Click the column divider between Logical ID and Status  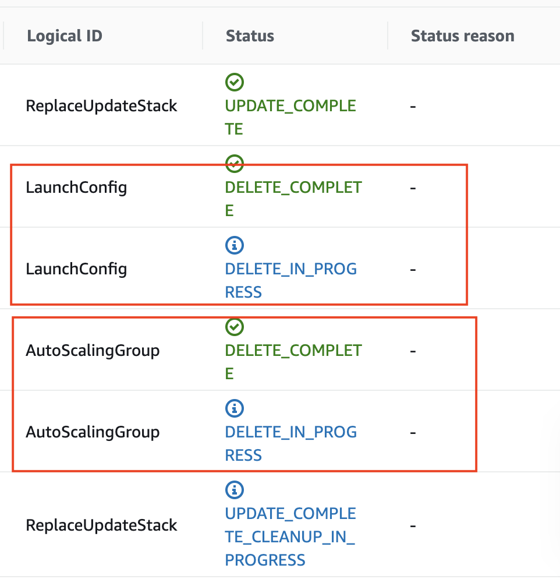click(203, 36)
